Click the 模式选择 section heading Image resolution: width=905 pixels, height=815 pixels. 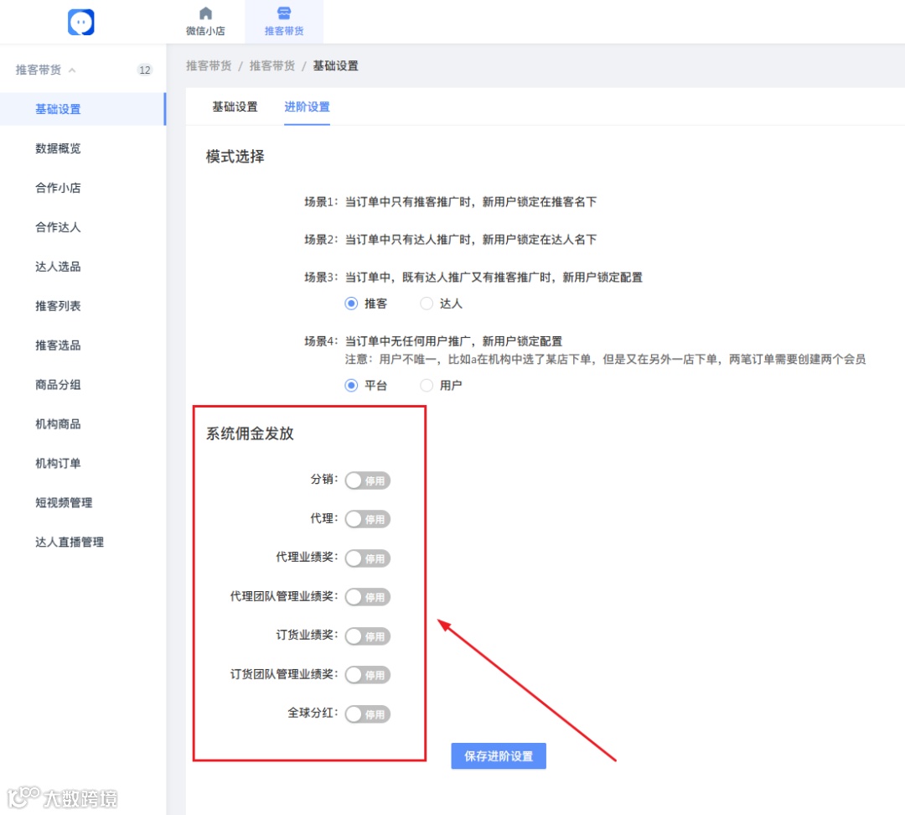[x=235, y=157]
